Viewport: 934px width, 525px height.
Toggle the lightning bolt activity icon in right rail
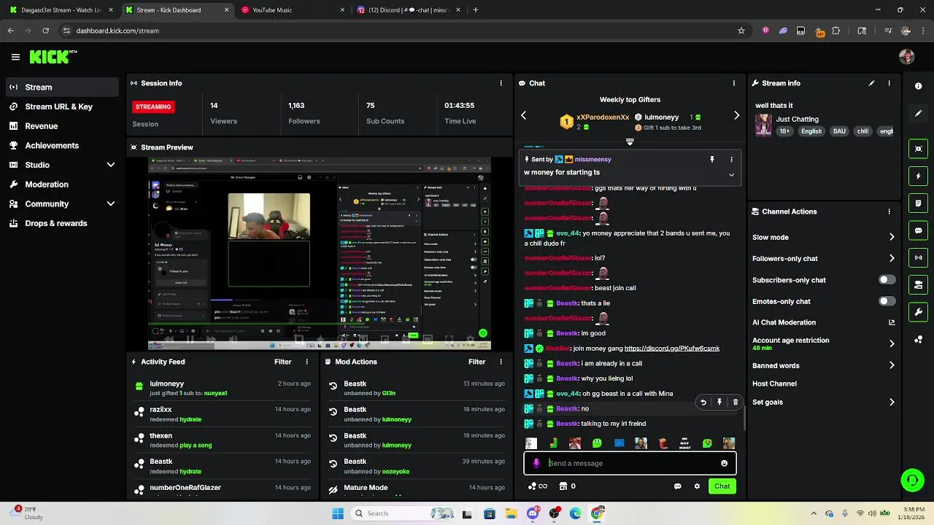pos(918,176)
